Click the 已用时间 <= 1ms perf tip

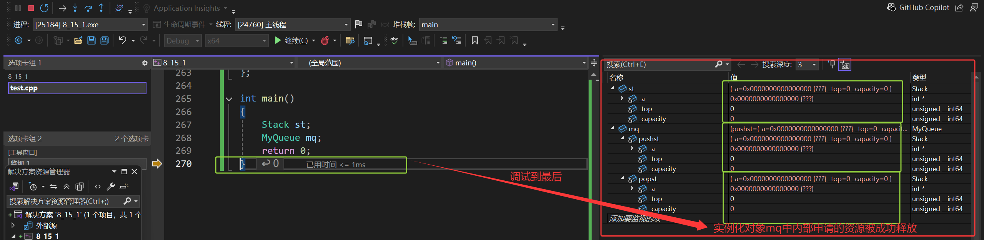336,165
